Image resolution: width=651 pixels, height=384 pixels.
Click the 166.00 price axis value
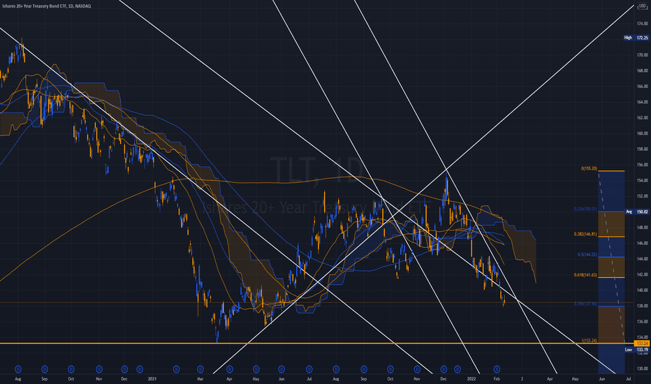coord(643,87)
